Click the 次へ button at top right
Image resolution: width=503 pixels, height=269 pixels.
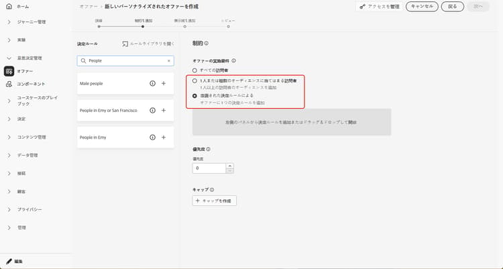point(478,7)
